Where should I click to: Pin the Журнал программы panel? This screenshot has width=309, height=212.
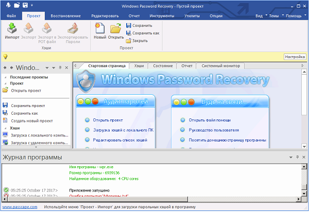(x=297, y=157)
